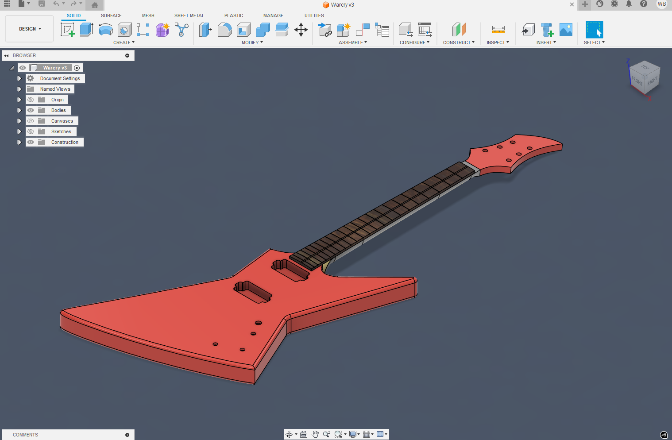Switch to the SURFACE tab
The width and height of the screenshot is (672, 440).
tap(111, 15)
